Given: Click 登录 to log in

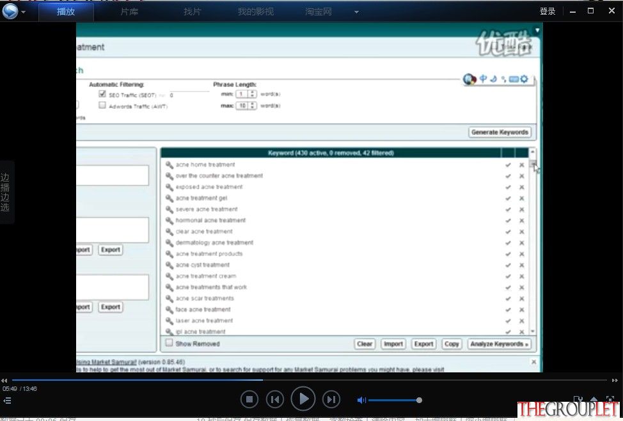Looking at the screenshot, I should tap(548, 11).
